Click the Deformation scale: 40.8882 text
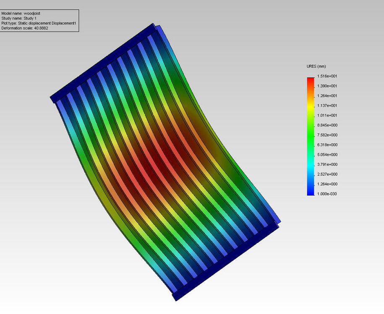Viewport: 384px width, 314px height. [x=25, y=28]
